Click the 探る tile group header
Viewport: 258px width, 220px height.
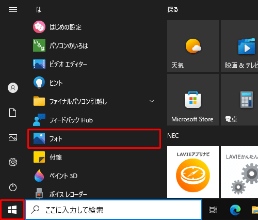click(x=172, y=10)
